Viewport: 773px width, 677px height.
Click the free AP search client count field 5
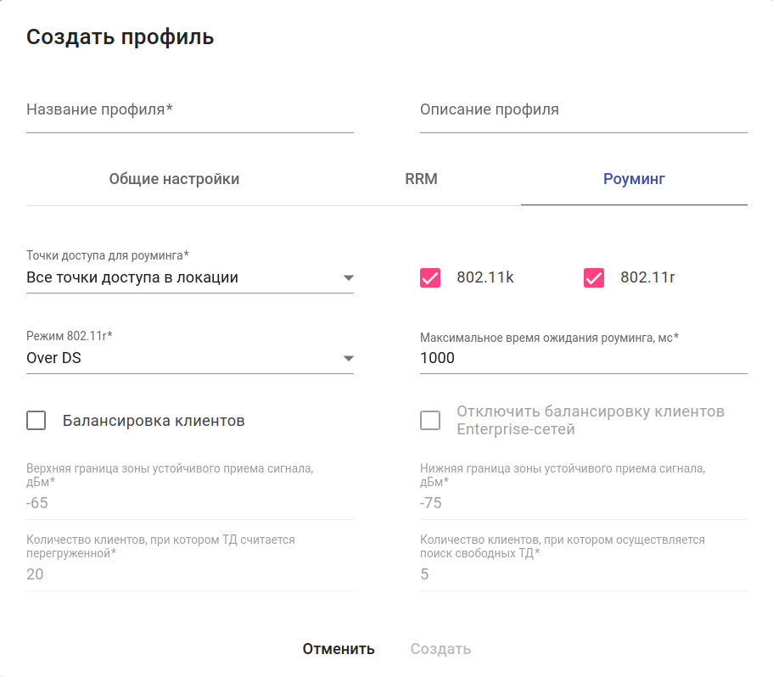pyautogui.click(x=583, y=575)
